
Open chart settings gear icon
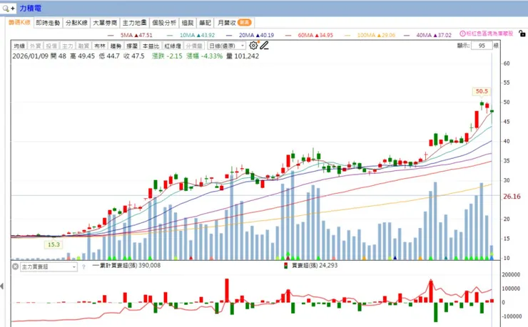tap(253, 46)
